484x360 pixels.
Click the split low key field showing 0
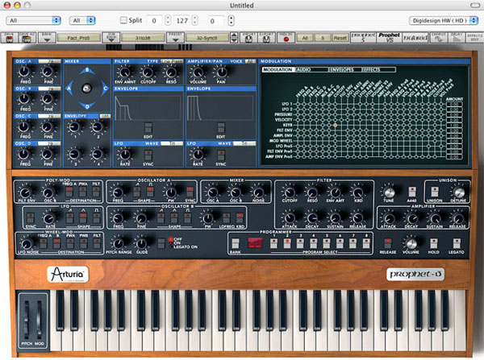point(154,21)
